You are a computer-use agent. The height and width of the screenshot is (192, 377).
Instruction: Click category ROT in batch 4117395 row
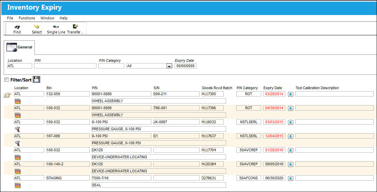coord(249,94)
